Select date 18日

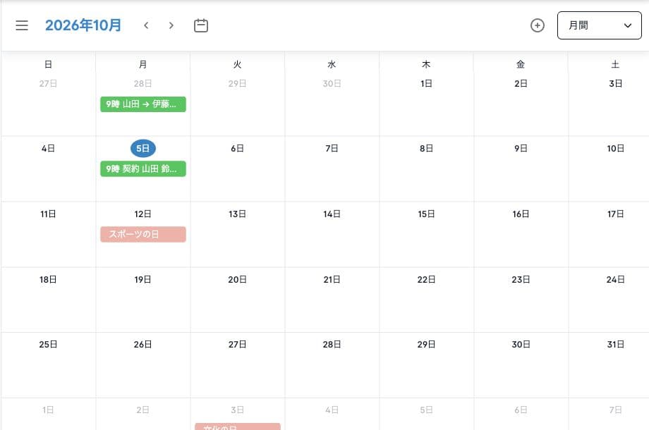coord(48,279)
